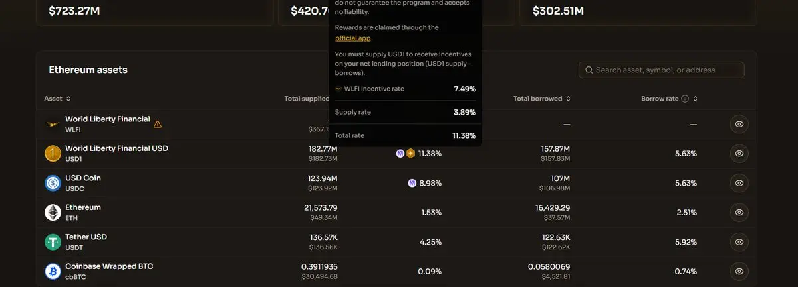Click the Tether USD green logo
The width and height of the screenshot is (798, 287).
tap(53, 242)
